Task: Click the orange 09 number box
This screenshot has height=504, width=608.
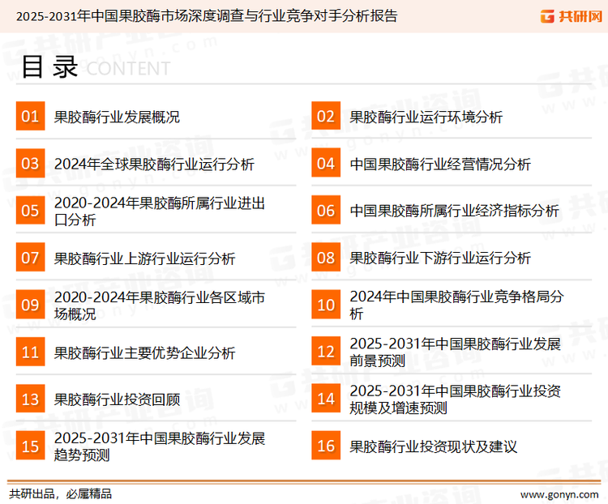Action: pyautogui.click(x=30, y=305)
